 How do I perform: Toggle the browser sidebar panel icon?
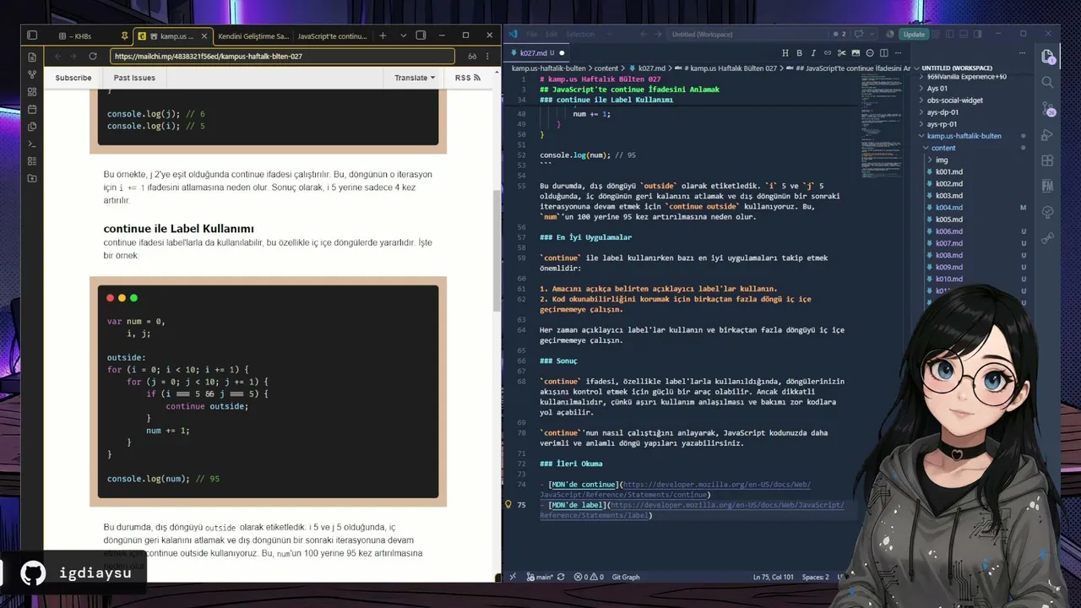[32, 35]
